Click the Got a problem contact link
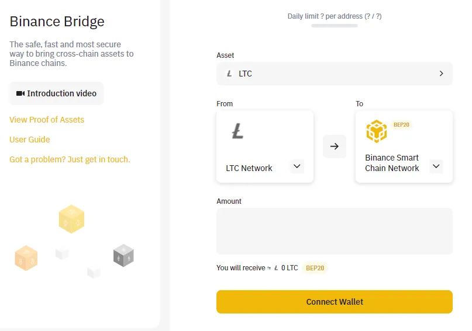 70,159
